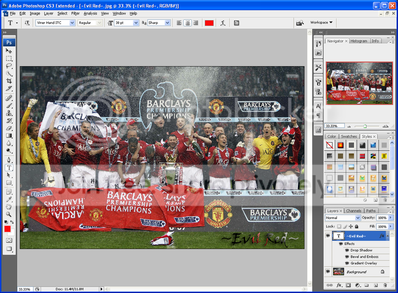The width and height of the screenshot is (398, 293).
Task: Select the Rectangular Marquee tool
Action: (x=9, y=59)
